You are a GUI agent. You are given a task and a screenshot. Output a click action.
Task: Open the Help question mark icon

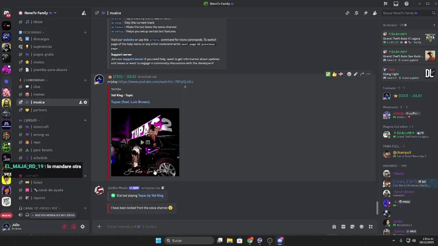(x=407, y=4)
